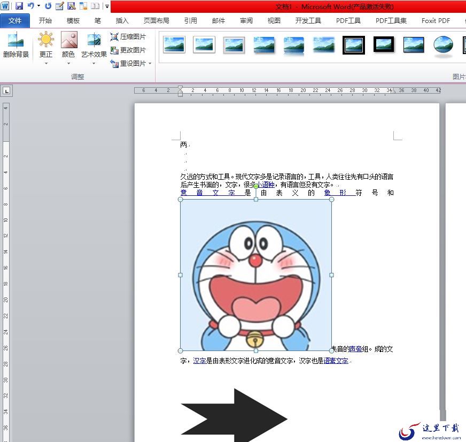The width and height of the screenshot is (466, 442).
Task: Apply the Beveled Oval Black picture style
Action: point(443,45)
